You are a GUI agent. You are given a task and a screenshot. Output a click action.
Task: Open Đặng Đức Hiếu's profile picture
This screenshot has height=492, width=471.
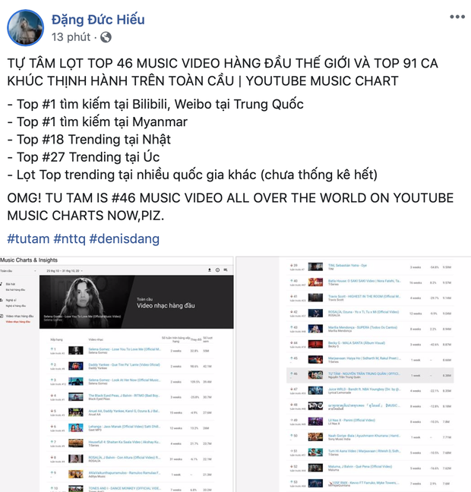coord(25,27)
